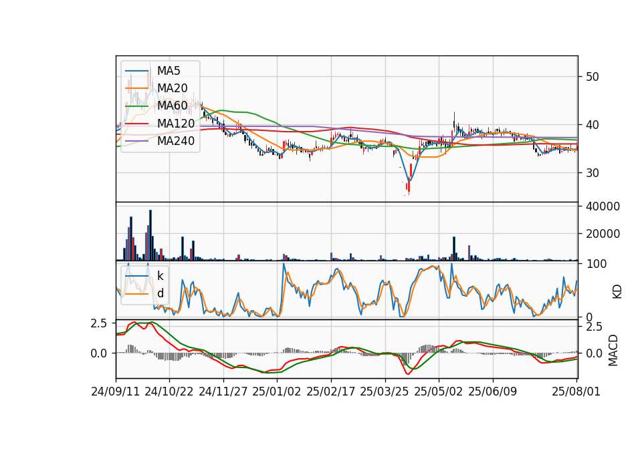Click the orange MA20 legend line sample
This screenshot has height=461, width=642.
click(136, 88)
